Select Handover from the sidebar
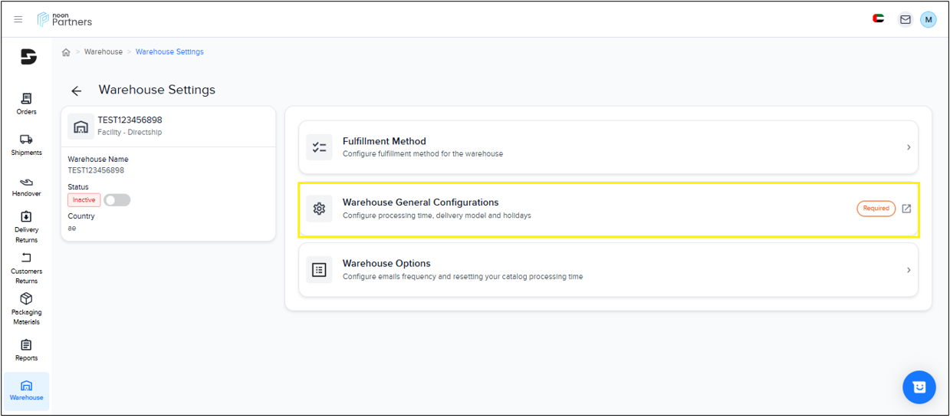The height and width of the screenshot is (418, 950). (26, 186)
